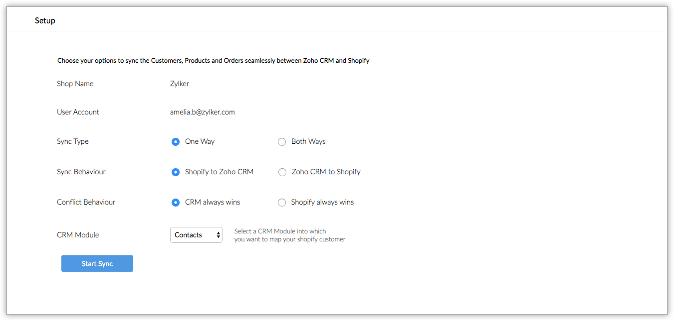Click the 'Select a CRM Module' helper text

289,235
